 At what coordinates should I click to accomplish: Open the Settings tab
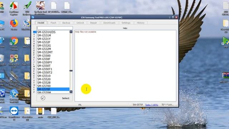126,23
